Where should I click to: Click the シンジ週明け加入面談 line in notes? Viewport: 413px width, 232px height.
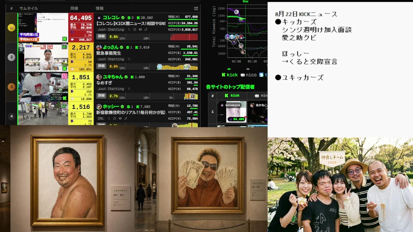tap(317, 30)
